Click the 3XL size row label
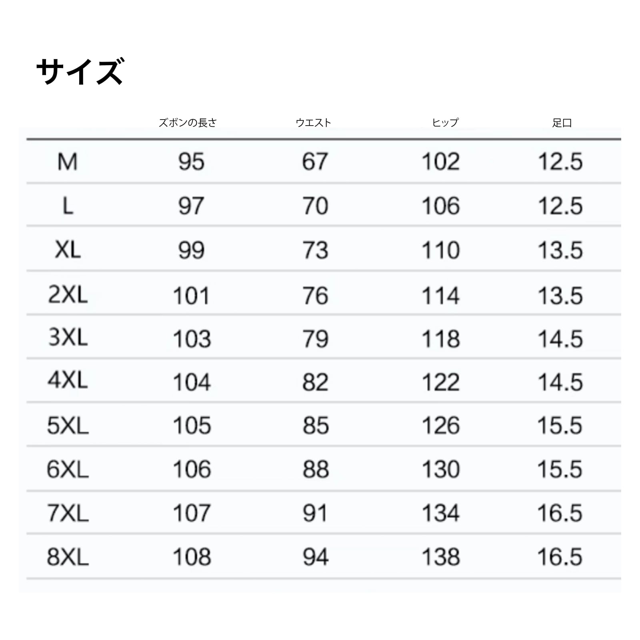 coord(68,338)
